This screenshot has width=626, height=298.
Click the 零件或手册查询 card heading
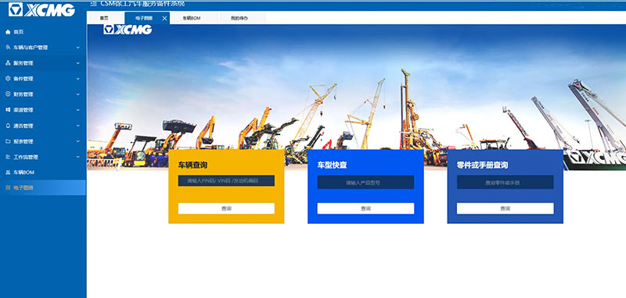[x=482, y=165]
